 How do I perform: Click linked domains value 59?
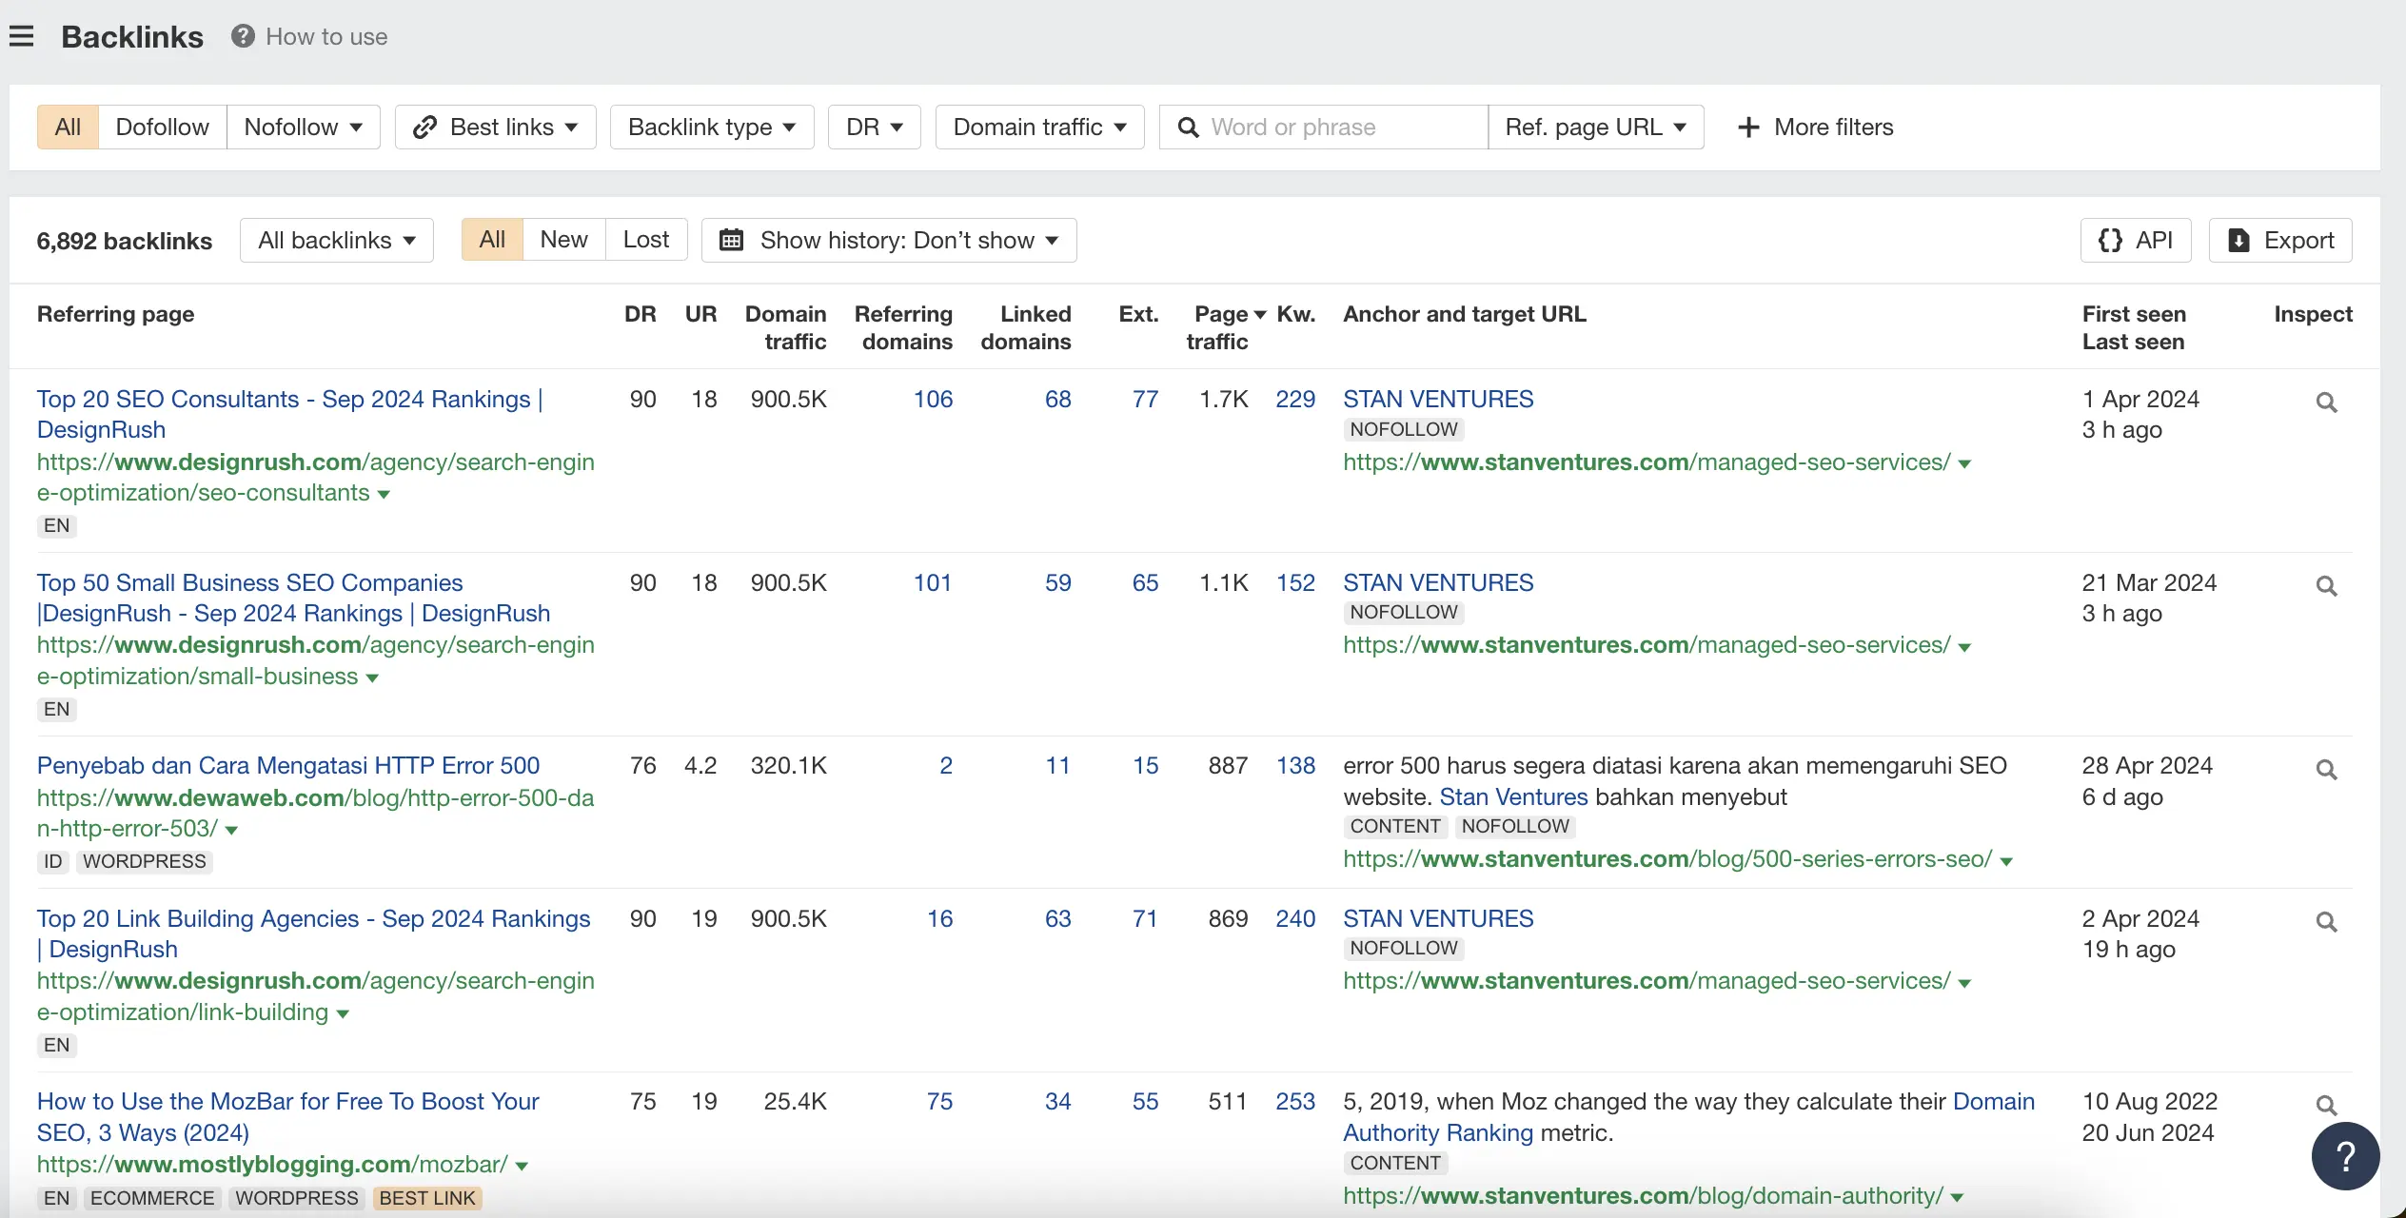[x=1057, y=583]
